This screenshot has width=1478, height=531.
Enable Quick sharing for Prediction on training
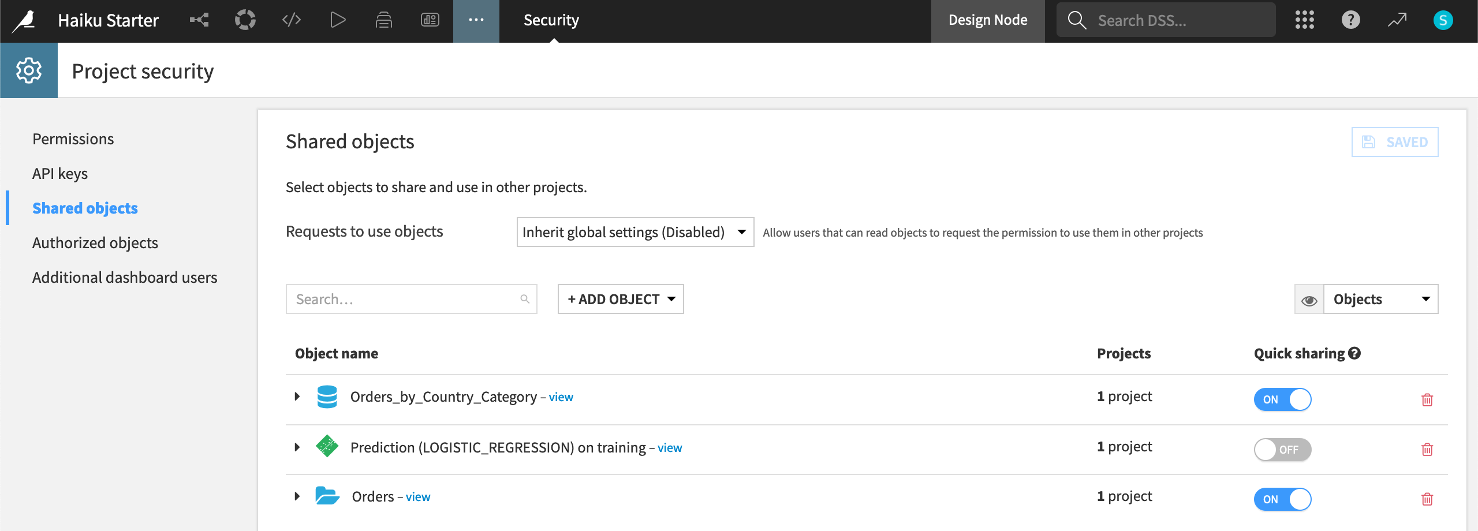point(1283,450)
